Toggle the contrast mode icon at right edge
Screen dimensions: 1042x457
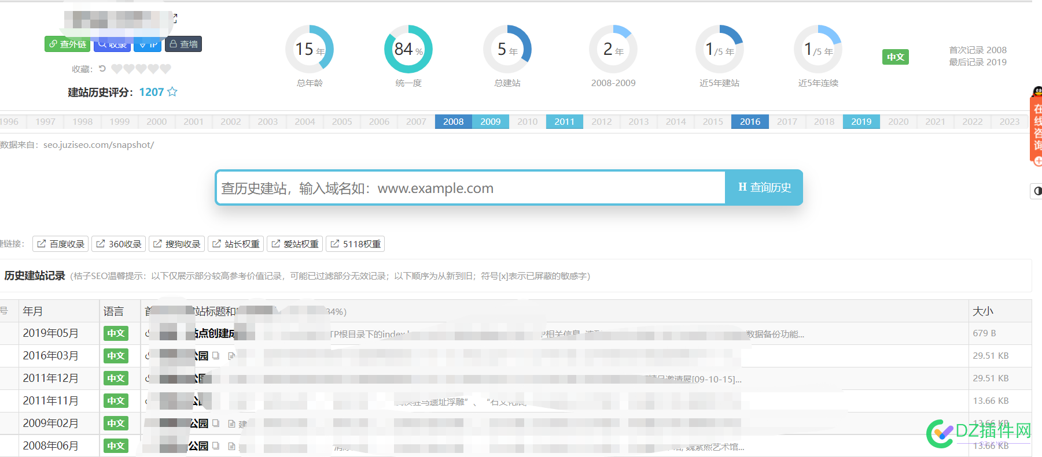coord(1037,191)
